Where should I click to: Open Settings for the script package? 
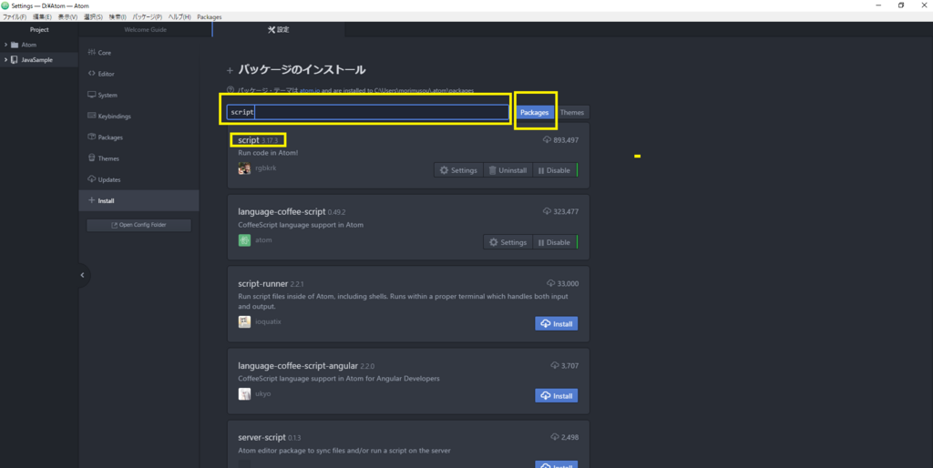458,170
